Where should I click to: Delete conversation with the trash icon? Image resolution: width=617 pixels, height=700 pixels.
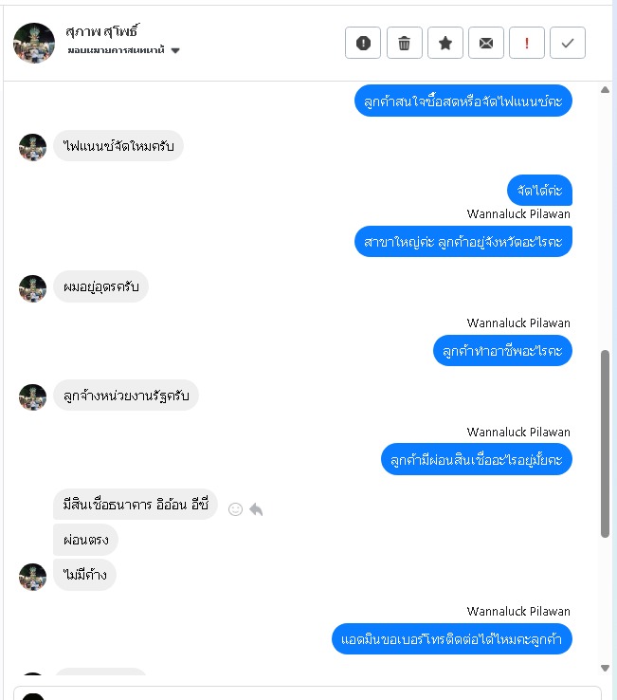404,43
